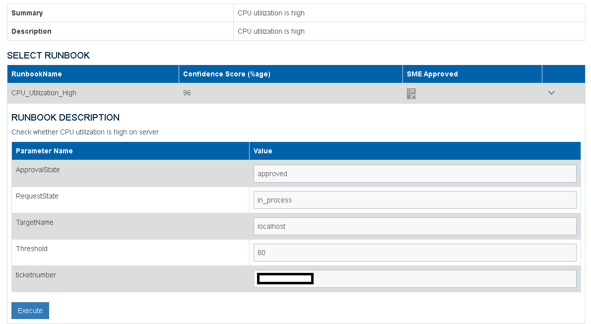The height and width of the screenshot is (324, 591).
Task: Focus the RequestState input box
Action: coord(414,200)
